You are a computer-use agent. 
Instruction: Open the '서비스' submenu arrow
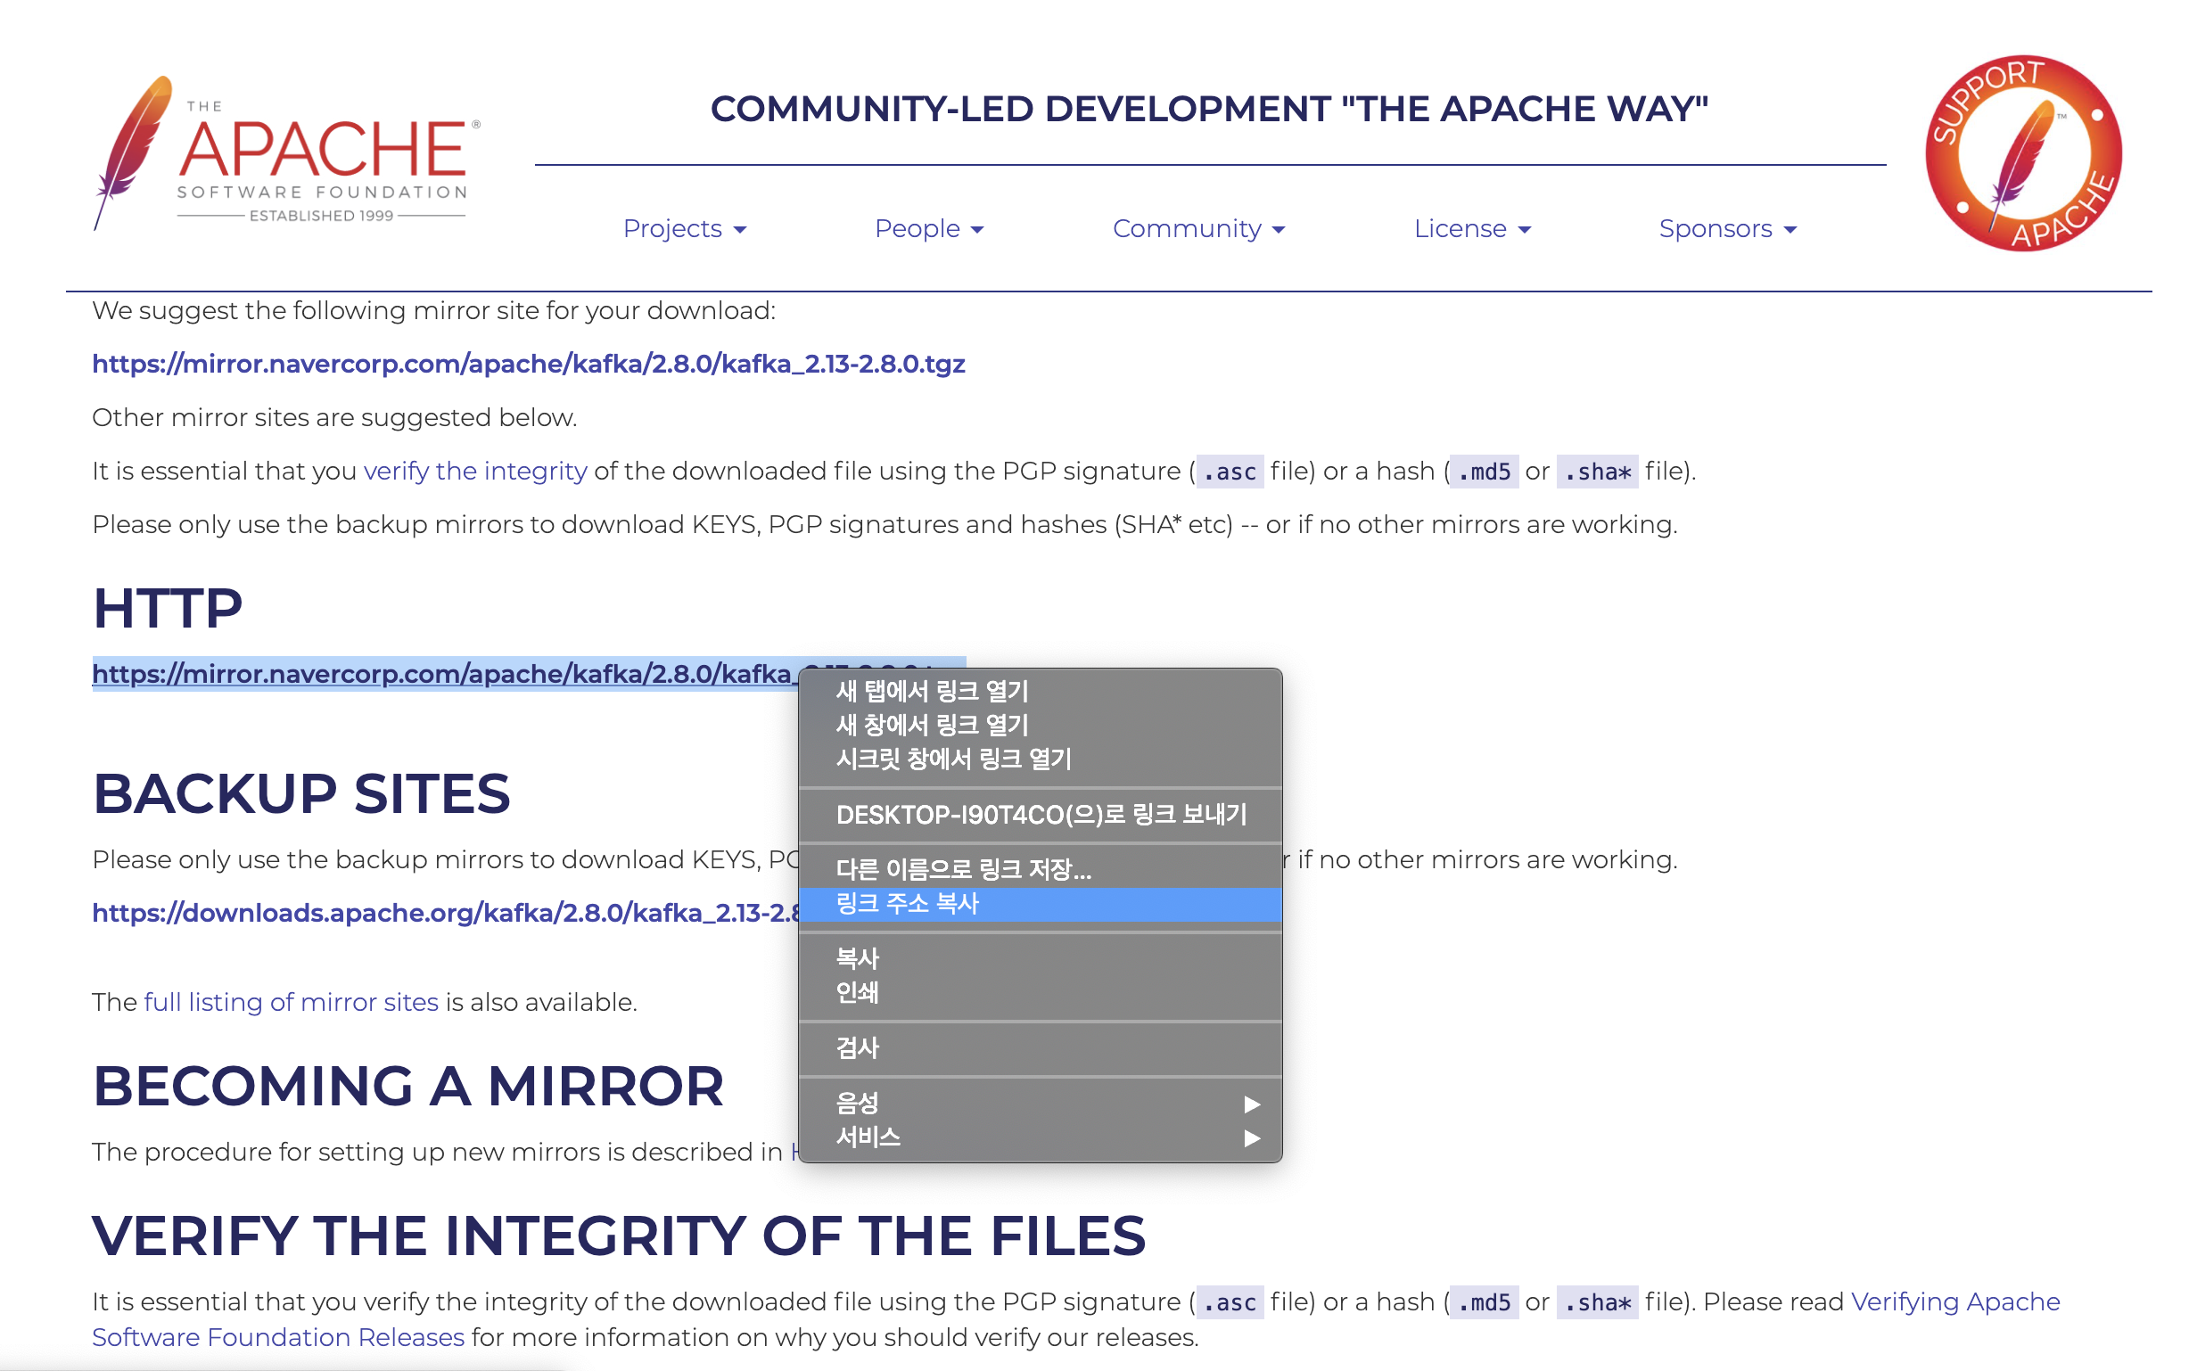pyautogui.click(x=1251, y=1138)
